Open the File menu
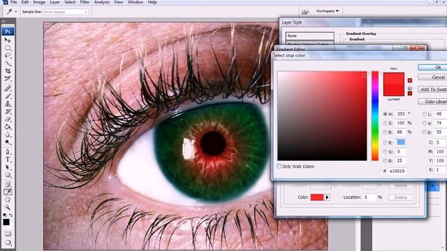The width and height of the screenshot is (447, 251). click(13, 2)
